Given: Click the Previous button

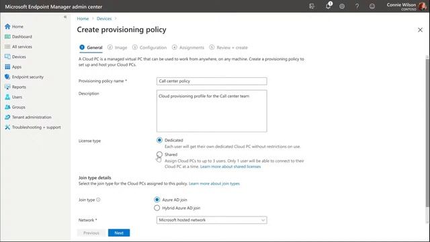Looking at the screenshot, I should coord(91,233).
